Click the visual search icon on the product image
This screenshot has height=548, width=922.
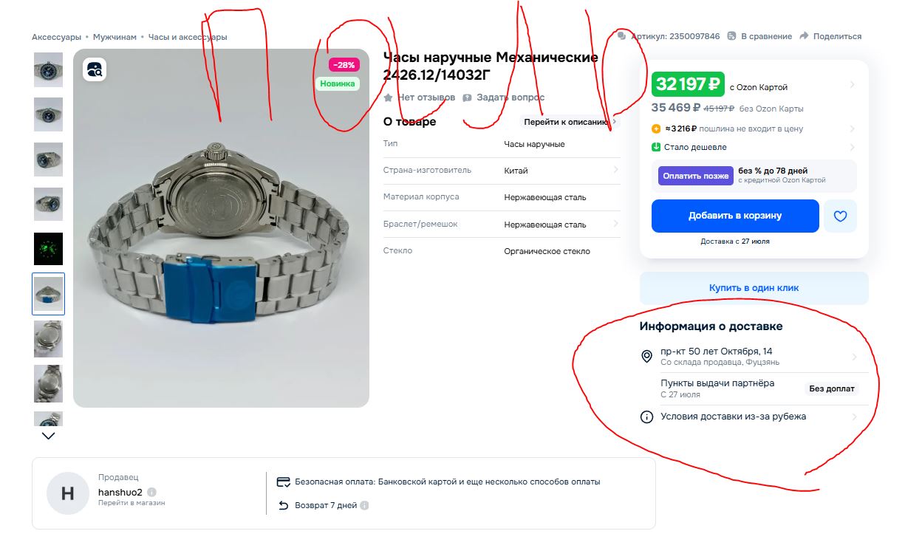point(95,70)
